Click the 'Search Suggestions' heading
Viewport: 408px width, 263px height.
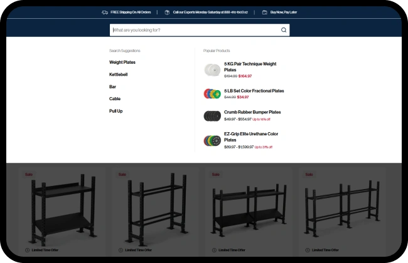(125, 51)
